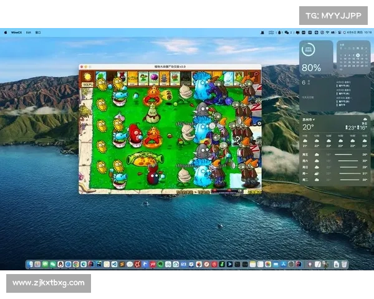This screenshot has height=299, width=374.
Task: Click the level progress bar in game
Action: [x=228, y=191]
